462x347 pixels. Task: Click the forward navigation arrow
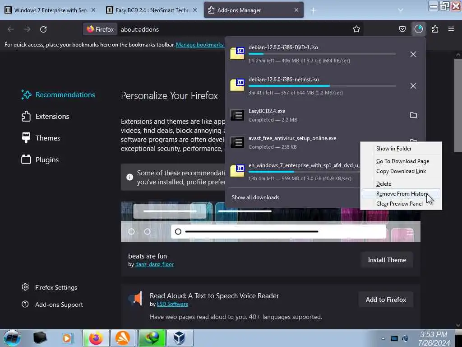point(27,29)
